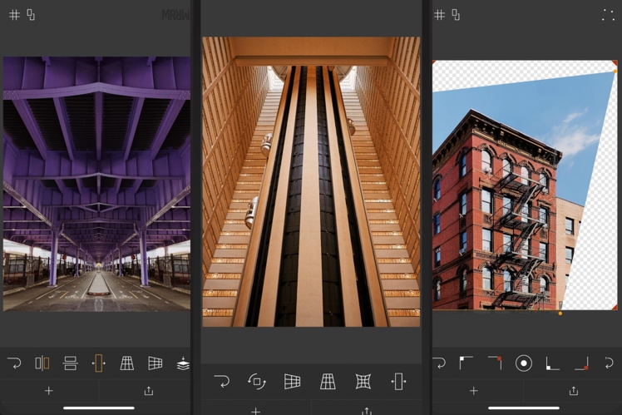Expand the fullscreen corners icon in right screen
622x415 pixels.
coord(608,15)
